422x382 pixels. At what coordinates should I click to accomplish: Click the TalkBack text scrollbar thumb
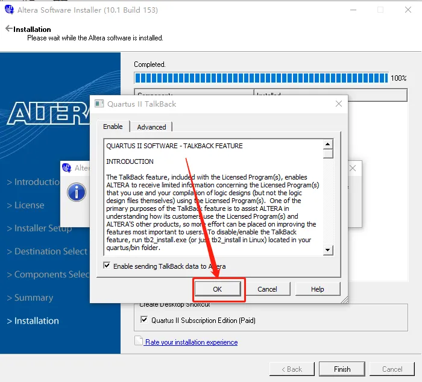[x=328, y=154]
